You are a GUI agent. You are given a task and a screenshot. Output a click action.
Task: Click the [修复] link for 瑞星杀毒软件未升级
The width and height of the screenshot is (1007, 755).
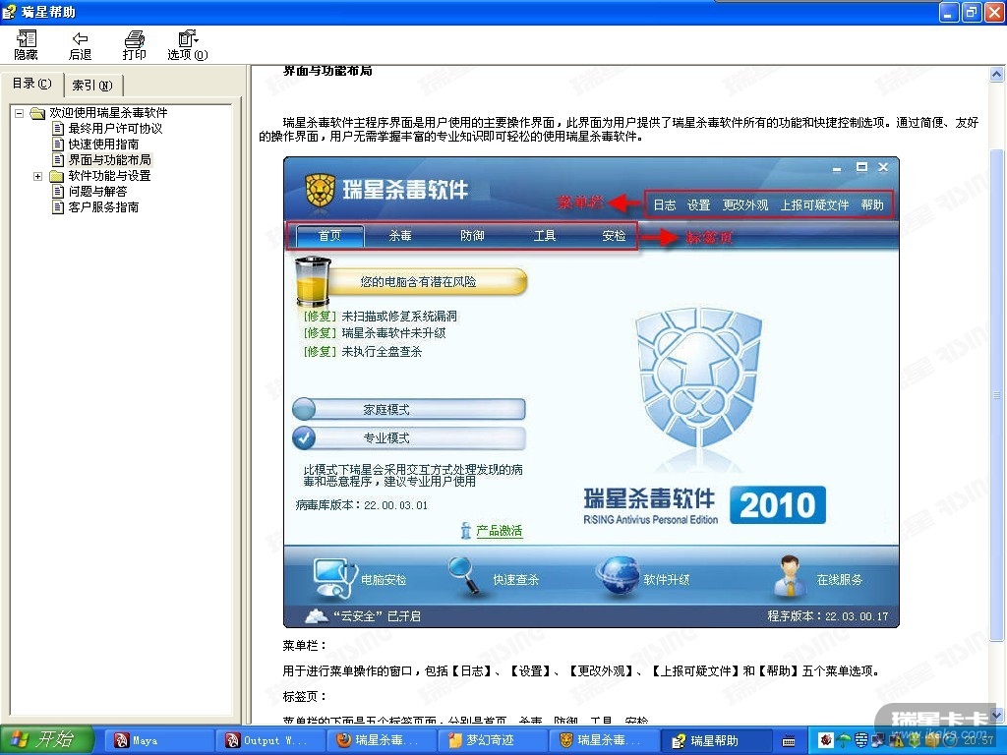coord(320,333)
